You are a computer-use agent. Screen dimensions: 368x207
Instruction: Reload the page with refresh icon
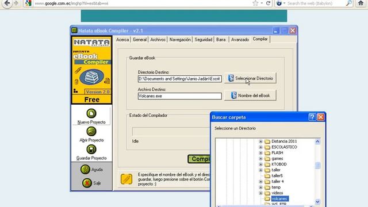pyautogui.click(x=269, y=3)
